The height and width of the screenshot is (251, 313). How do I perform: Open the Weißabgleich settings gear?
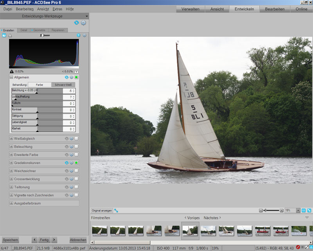(x=72, y=139)
